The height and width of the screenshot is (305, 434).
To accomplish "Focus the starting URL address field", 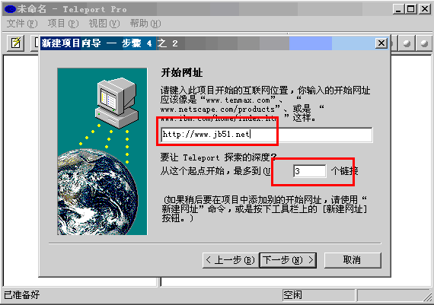I will 266,135.
